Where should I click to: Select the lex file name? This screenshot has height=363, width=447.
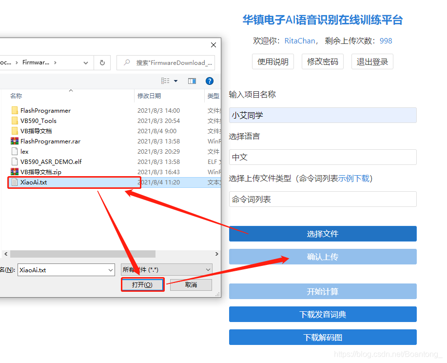click(x=24, y=152)
